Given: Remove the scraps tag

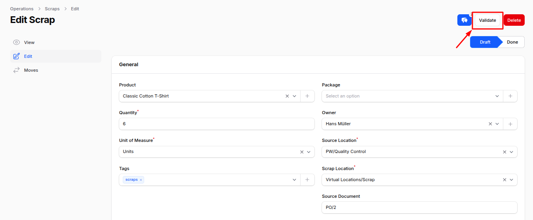Looking at the screenshot, I should pyautogui.click(x=141, y=180).
